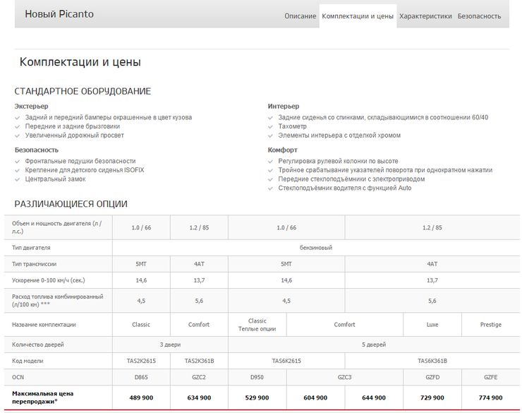Click the Classic Теплые опции trim cell
This screenshot has width=522, height=413.
(257, 325)
